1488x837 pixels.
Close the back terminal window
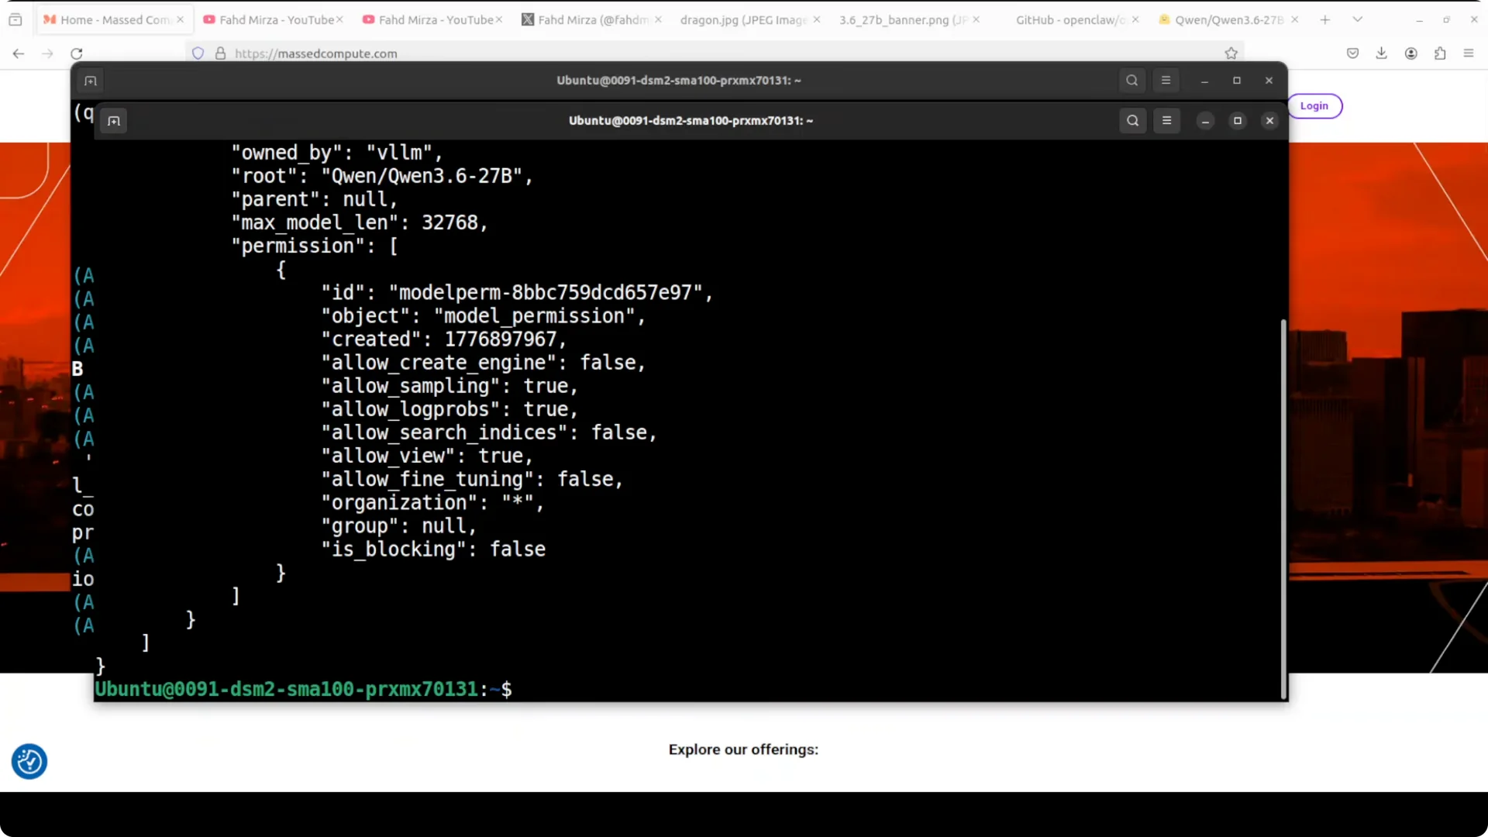(1269, 80)
